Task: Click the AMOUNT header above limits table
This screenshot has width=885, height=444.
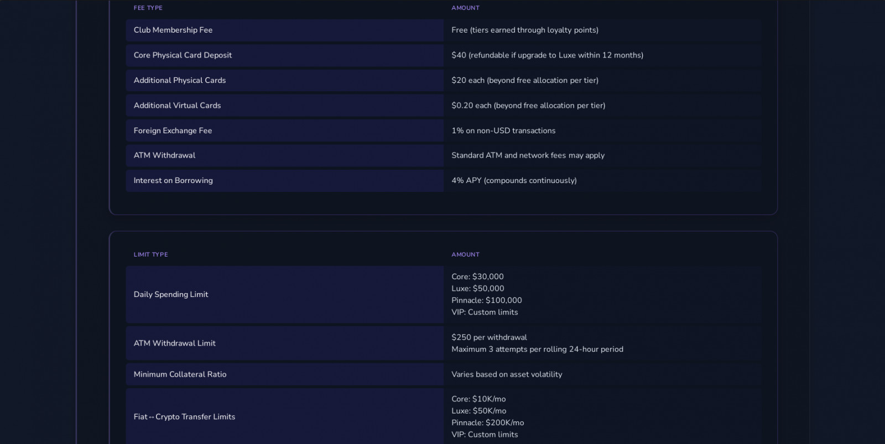Action: pos(465,254)
